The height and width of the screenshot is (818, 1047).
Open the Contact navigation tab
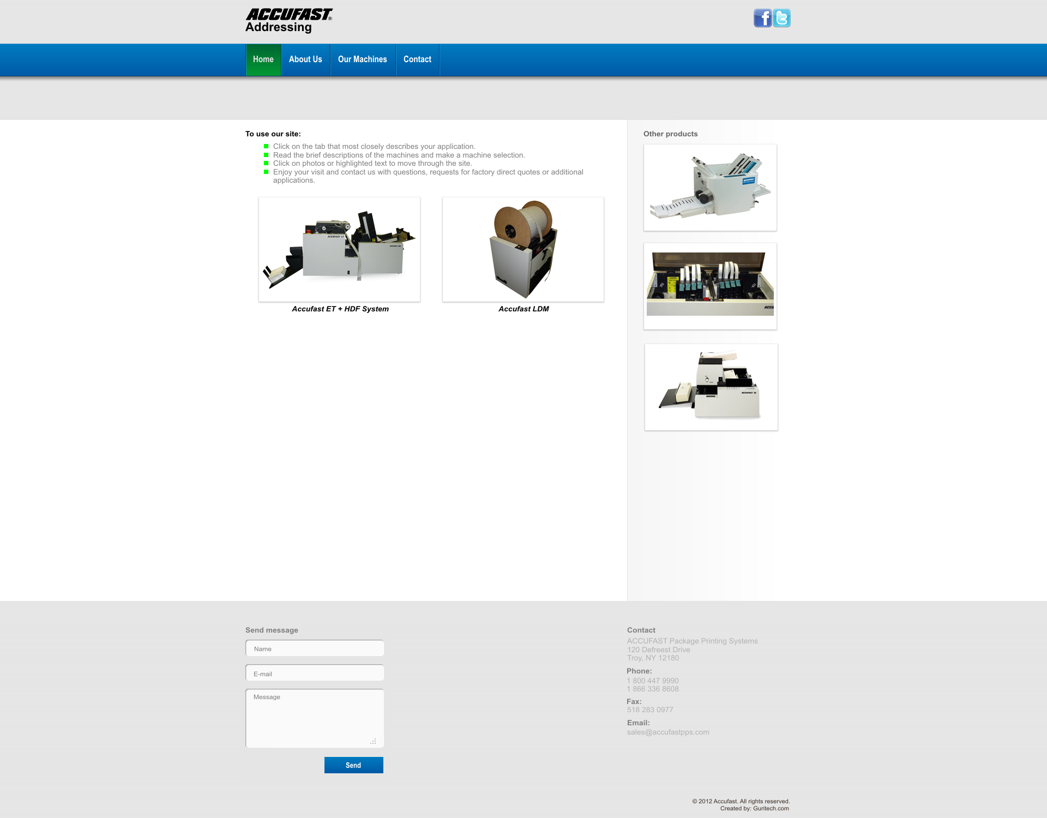pos(417,59)
